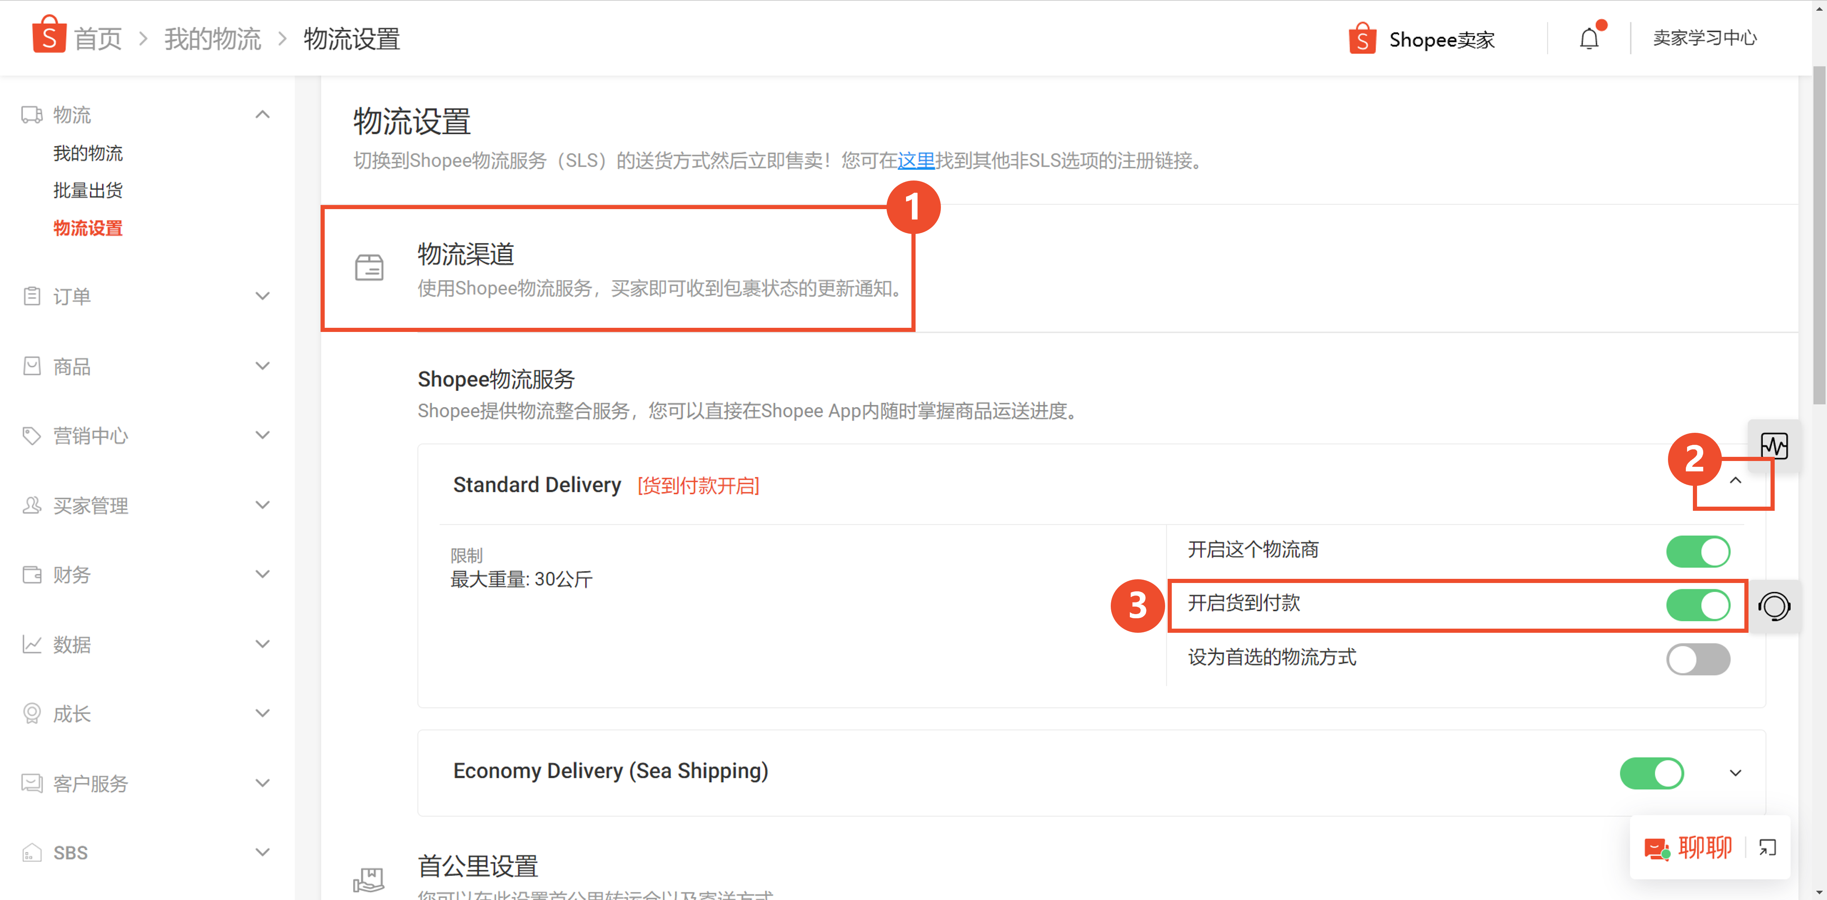Enable the 设为首选的物流方式 toggle
The image size is (1827, 900).
[1698, 659]
